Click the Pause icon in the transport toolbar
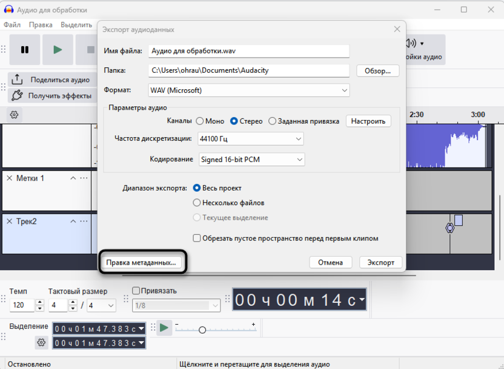This screenshot has width=504, height=369. [x=25, y=50]
